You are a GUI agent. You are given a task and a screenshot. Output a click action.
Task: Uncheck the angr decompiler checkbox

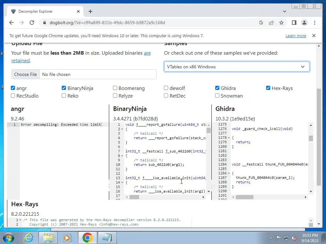coord(13,88)
